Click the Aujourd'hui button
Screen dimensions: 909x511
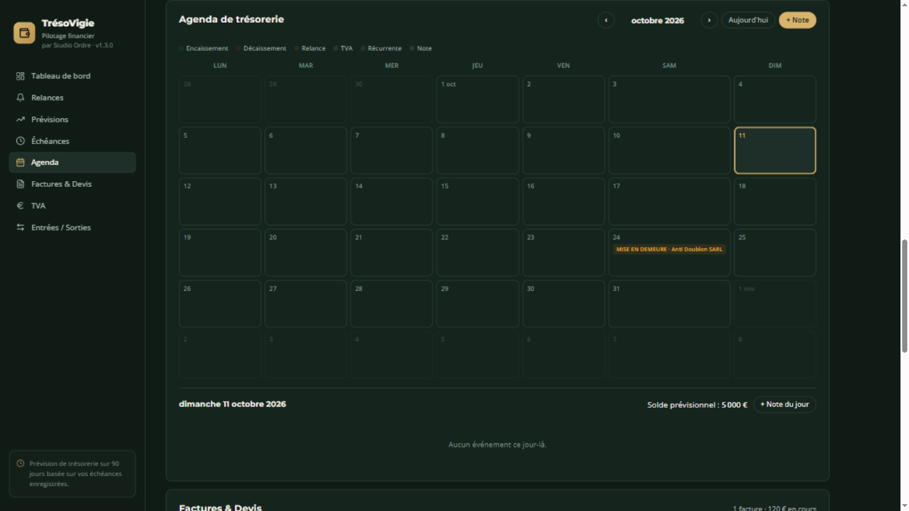click(x=748, y=20)
